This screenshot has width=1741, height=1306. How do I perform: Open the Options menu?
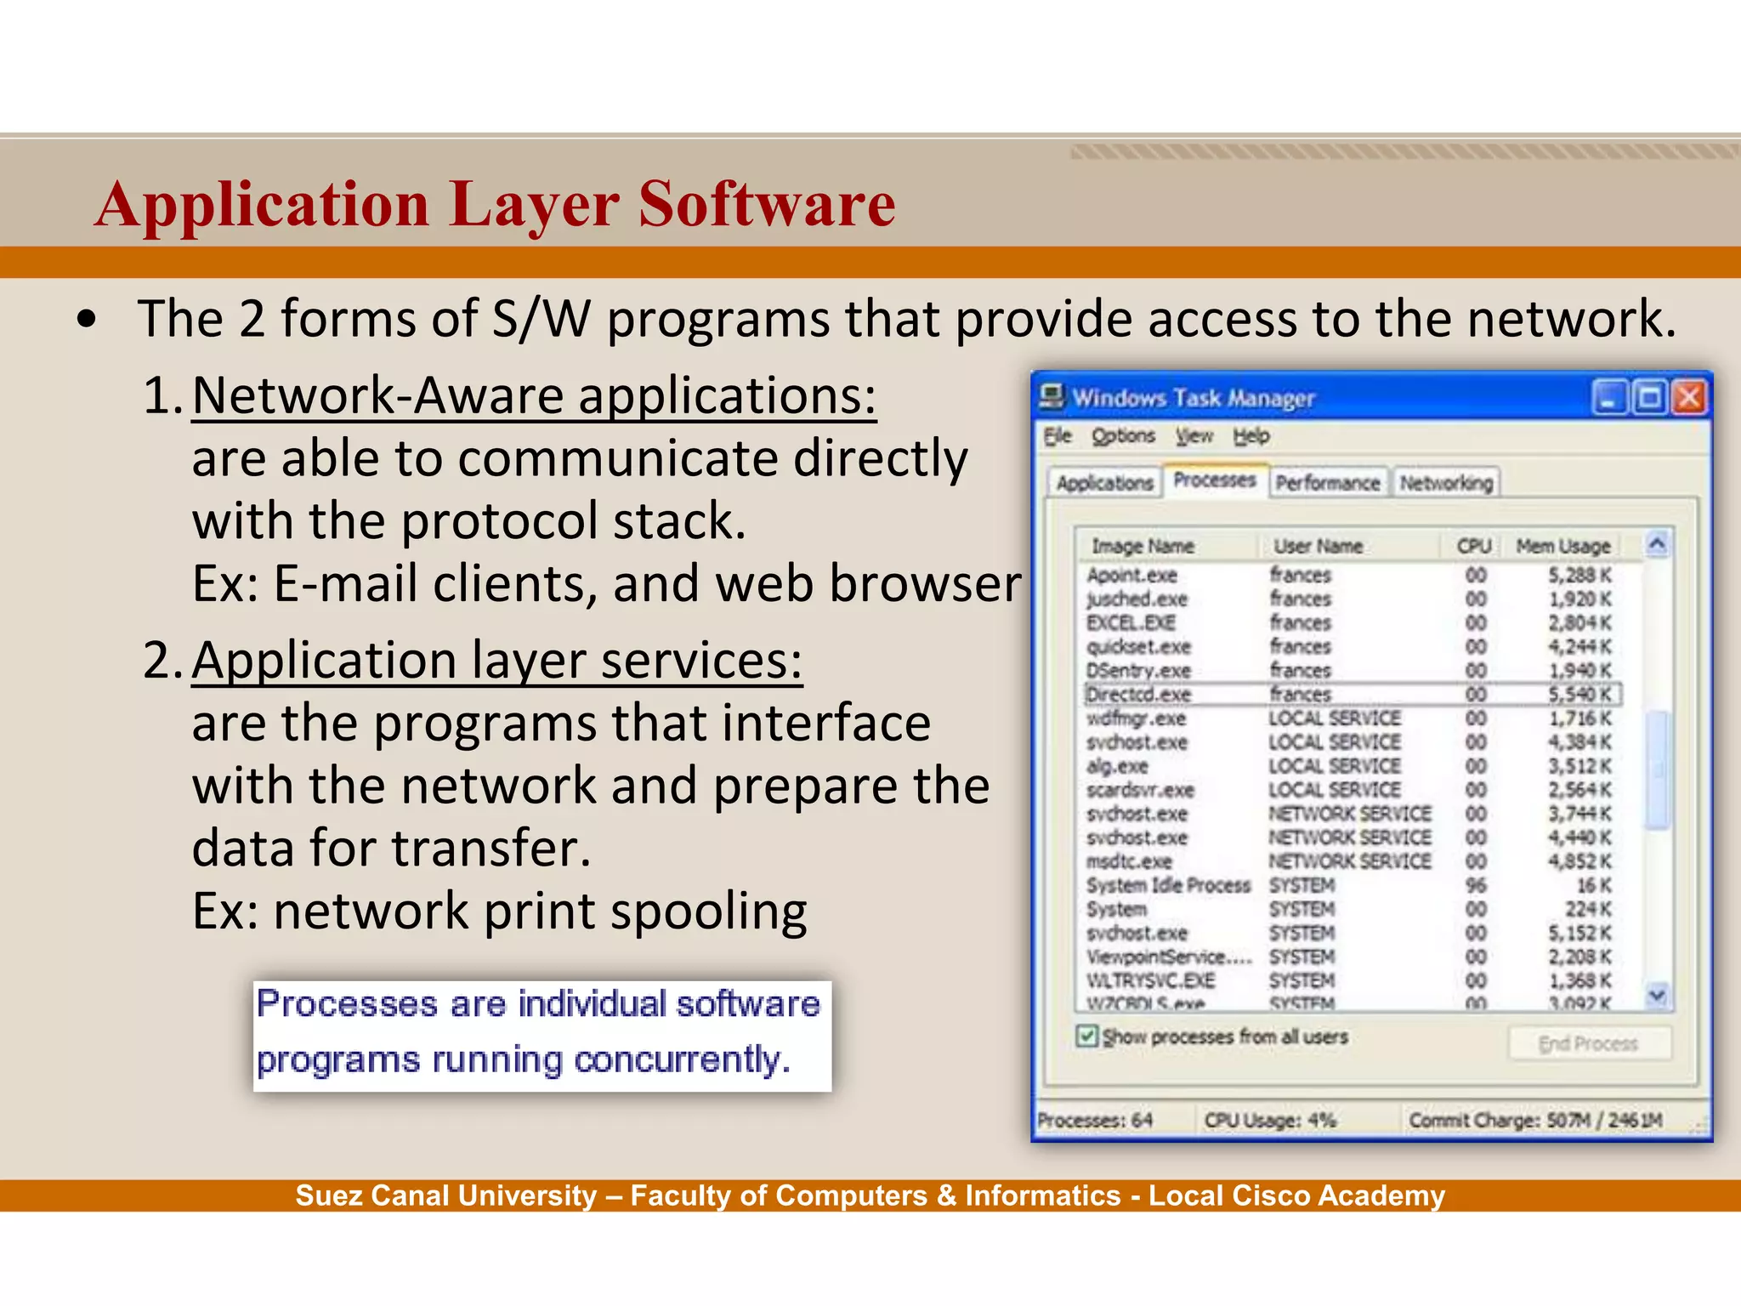[1123, 436]
